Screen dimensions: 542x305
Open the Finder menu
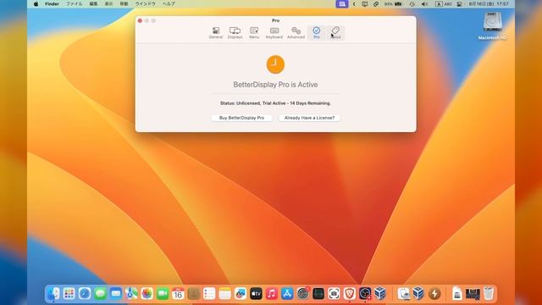coord(52,3)
